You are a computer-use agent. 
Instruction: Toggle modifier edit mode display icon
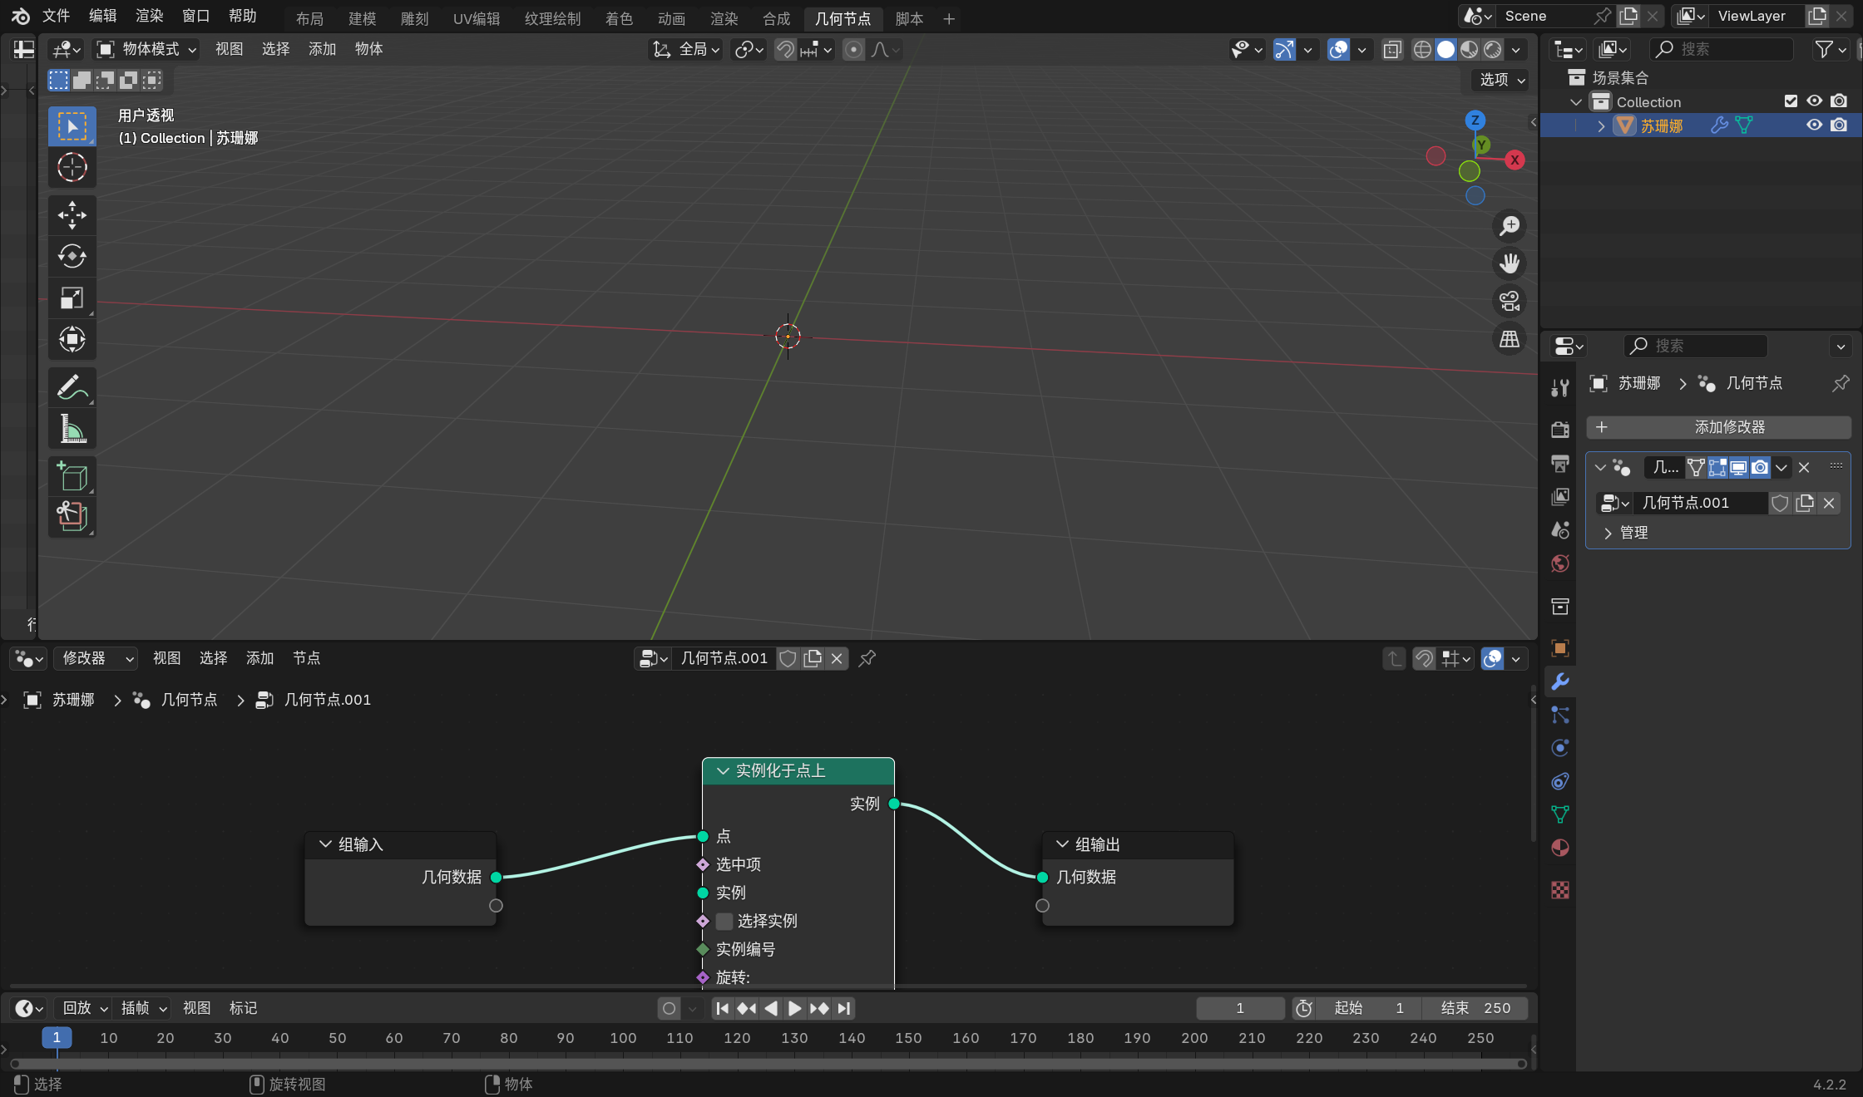tap(1717, 467)
